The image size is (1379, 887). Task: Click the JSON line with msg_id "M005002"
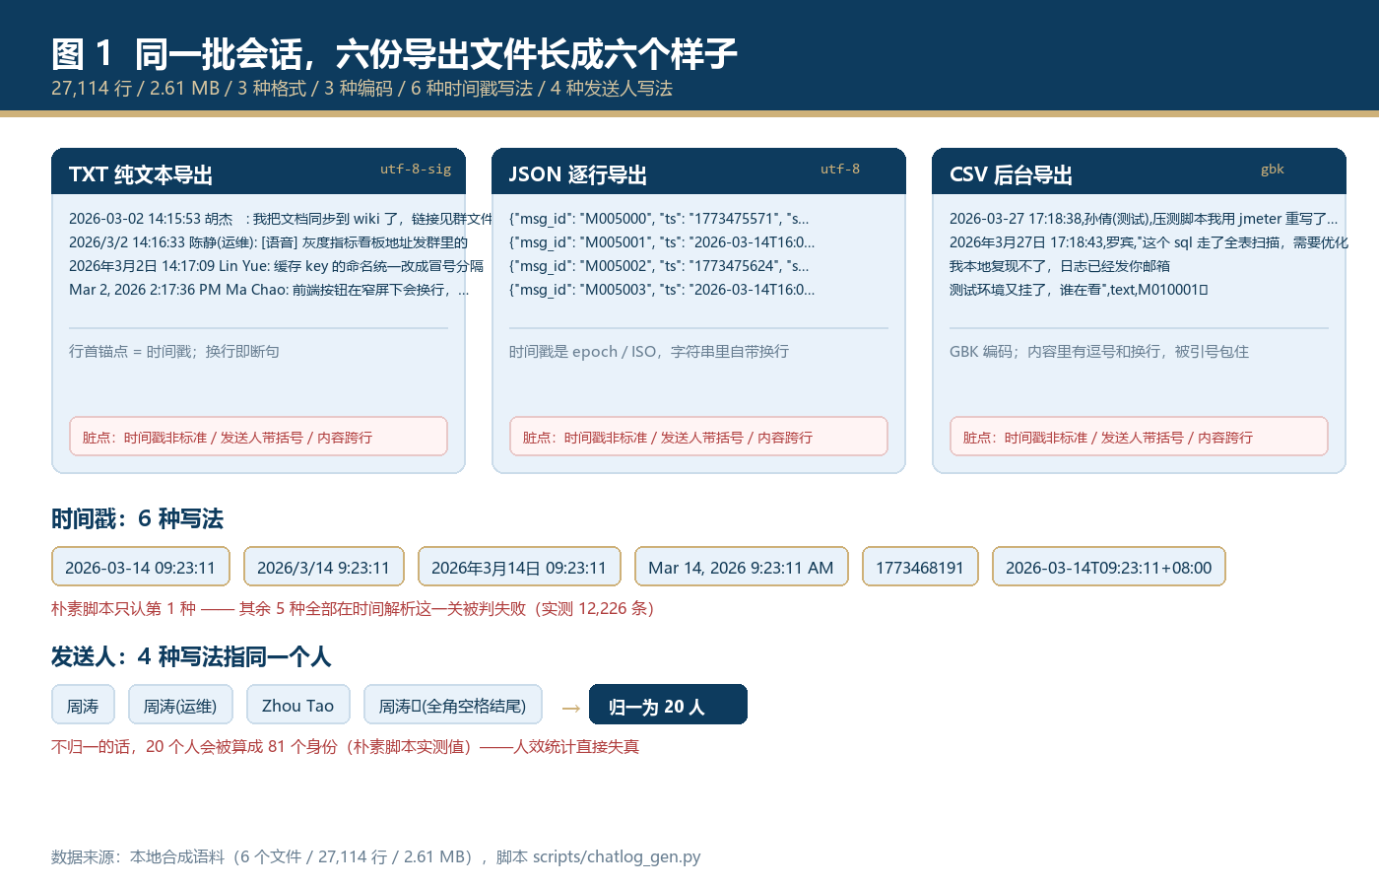pos(659,266)
